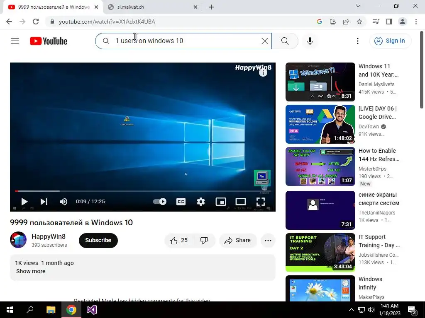Open the Enable 144 Hz video thumbnail

coord(320,166)
